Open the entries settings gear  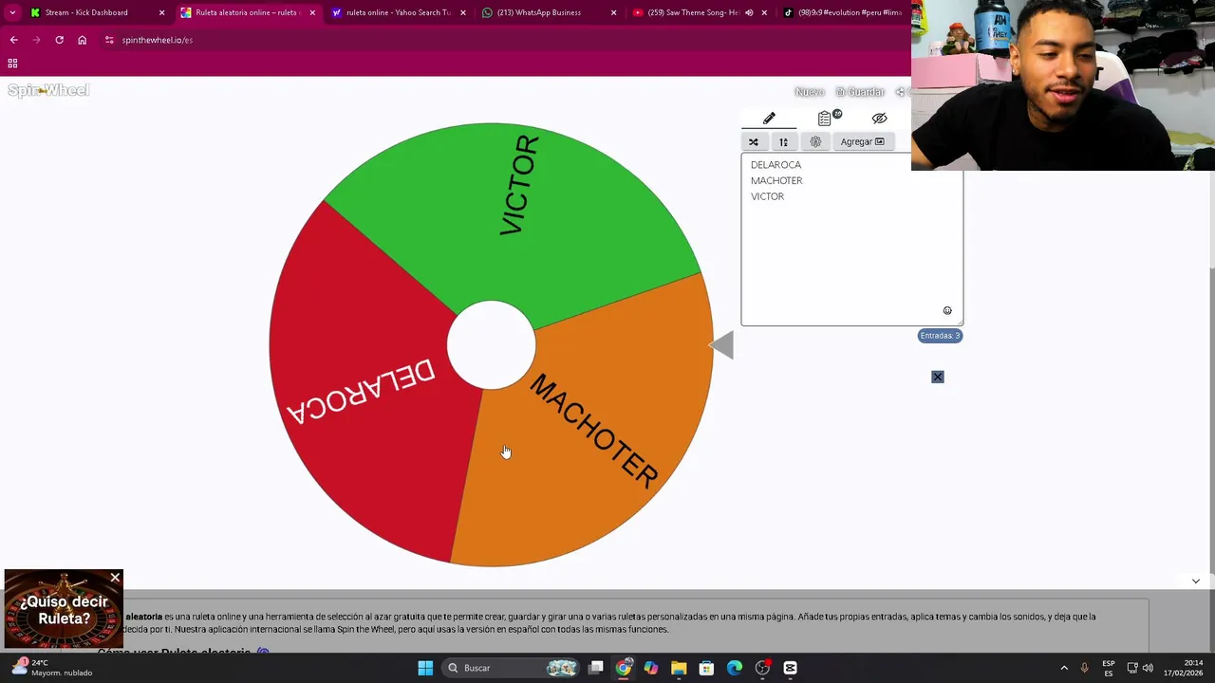tap(815, 141)
